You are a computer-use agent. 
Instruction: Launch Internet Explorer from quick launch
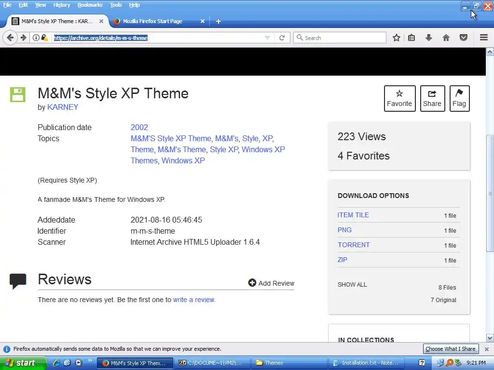[56, 363]
